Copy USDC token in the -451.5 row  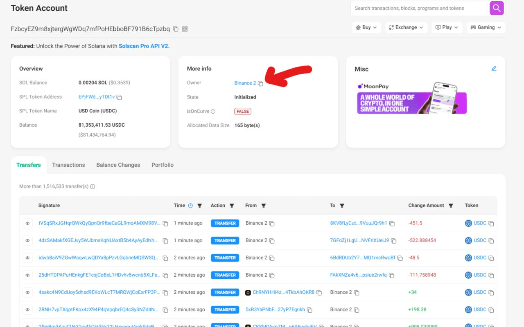pyautogui.click(x=491, y=224)
